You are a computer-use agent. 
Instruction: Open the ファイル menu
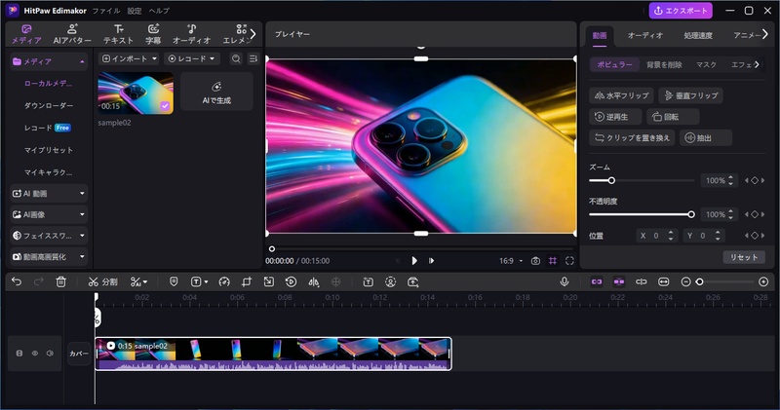click(106, 11)
